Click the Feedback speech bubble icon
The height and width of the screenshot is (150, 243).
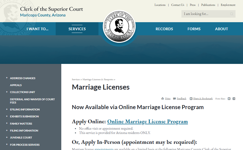[x=174, y=99]
